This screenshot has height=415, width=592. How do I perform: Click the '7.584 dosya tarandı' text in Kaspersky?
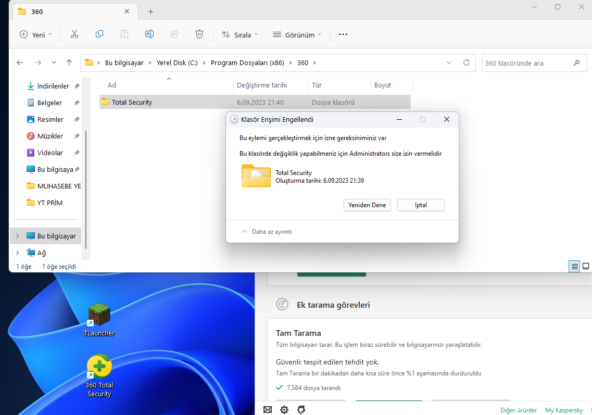click(313, 388)
